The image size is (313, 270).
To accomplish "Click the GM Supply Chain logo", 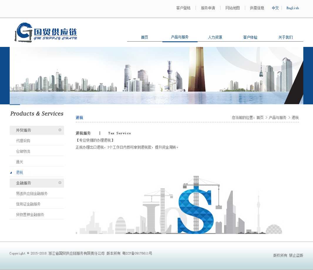I will [46, 33].
